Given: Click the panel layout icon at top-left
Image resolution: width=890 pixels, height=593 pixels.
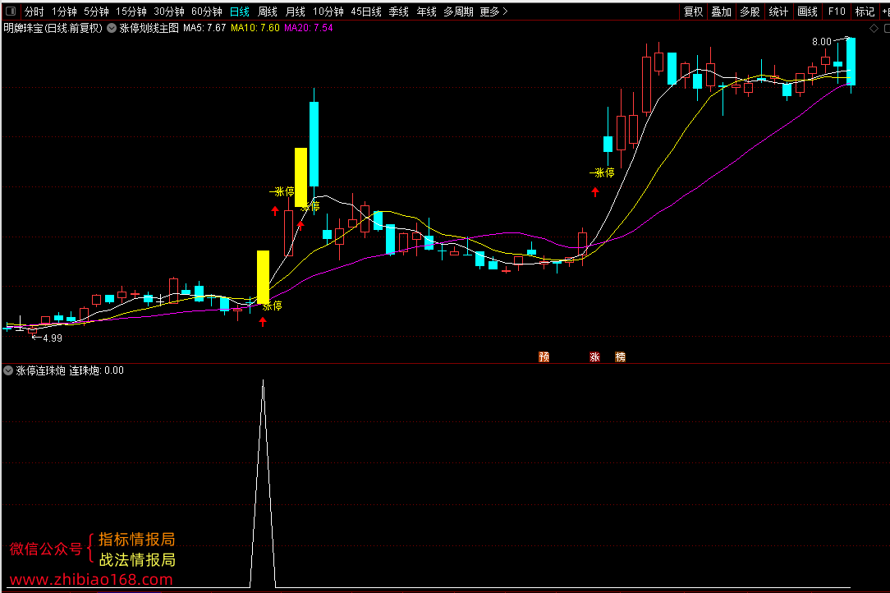Looking at the screenshot, I should pyautogui.click(x=10, y=11).
